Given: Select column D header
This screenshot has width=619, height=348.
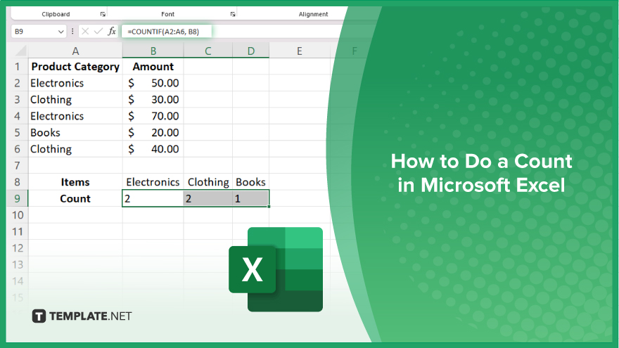Looking at the screenshot, I should pyautogui.click(x=251, y=51).
